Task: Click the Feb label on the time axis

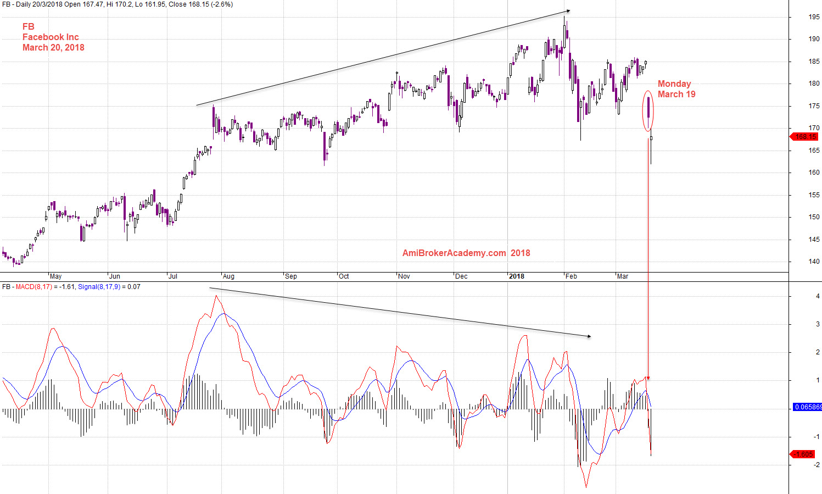Action: [x=571, y=276]
